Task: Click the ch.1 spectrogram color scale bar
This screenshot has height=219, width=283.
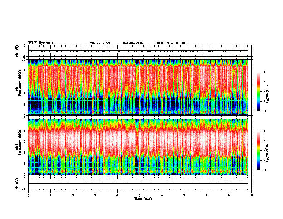Action: click(258, 92)
